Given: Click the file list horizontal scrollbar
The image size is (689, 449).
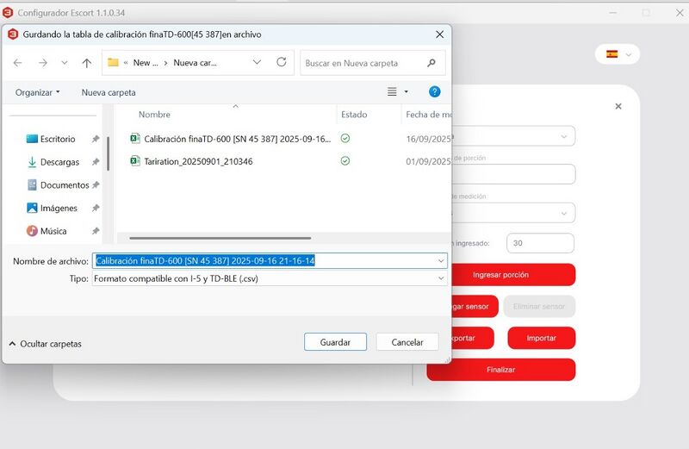Looking at the screenshot, I should 220,238.
